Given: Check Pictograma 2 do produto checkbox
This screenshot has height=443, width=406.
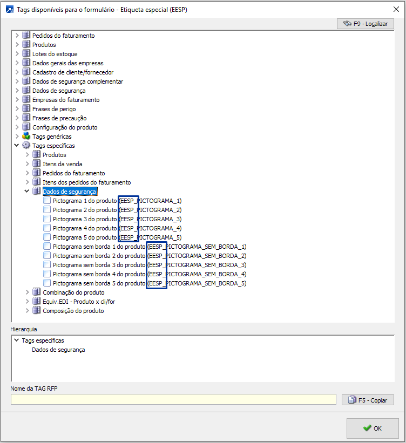Looking at the screenshot, I should click(47, 210).
